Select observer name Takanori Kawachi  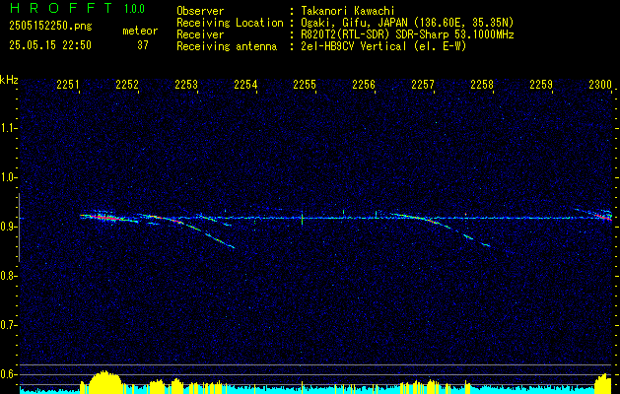tap(348, 11)
